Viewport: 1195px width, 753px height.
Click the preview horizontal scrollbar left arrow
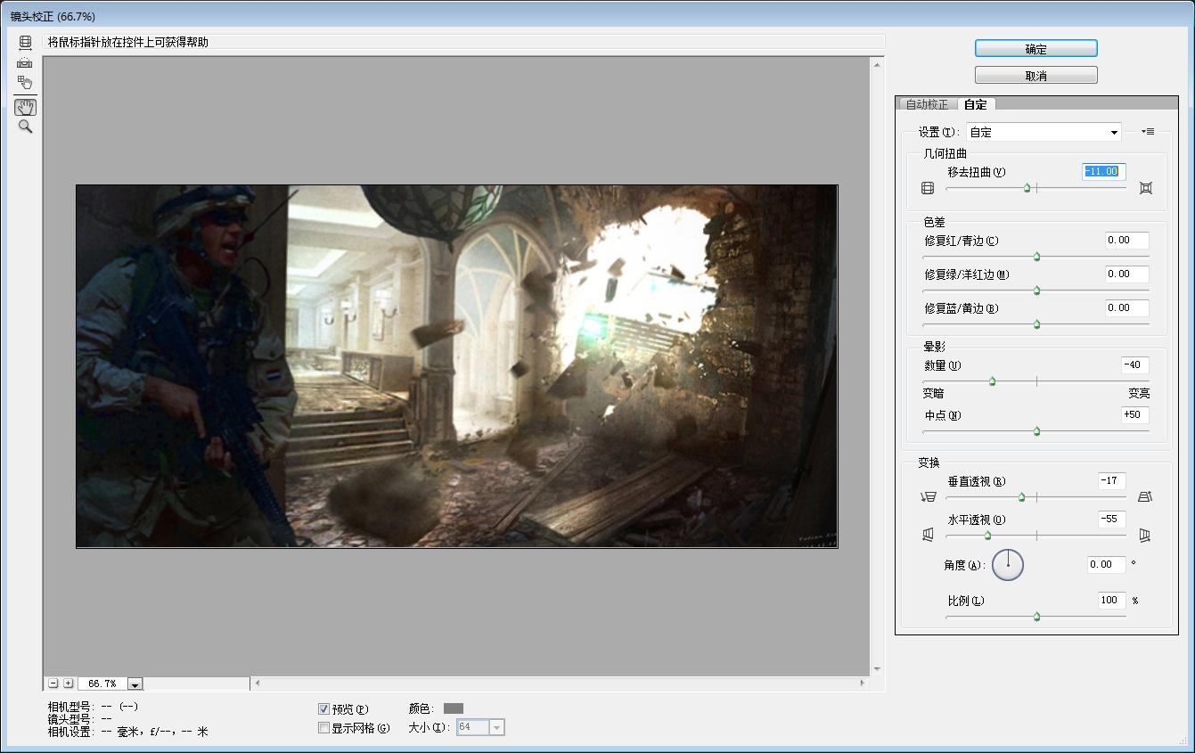click(258, 683)
